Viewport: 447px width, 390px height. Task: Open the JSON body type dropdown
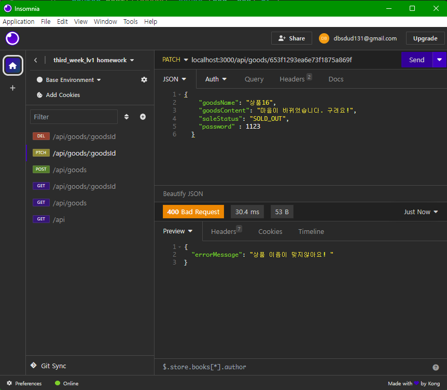point(174,79)
